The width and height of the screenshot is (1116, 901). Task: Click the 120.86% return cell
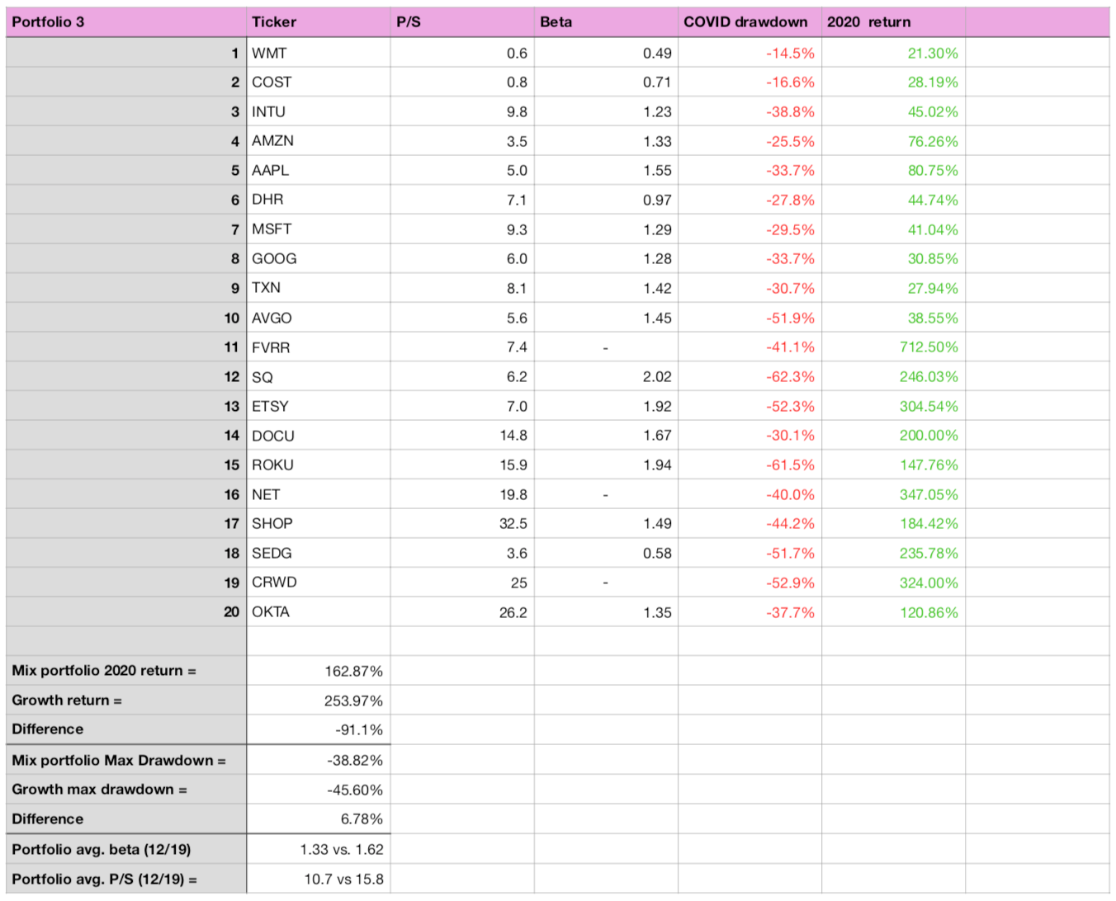point(893,612)
